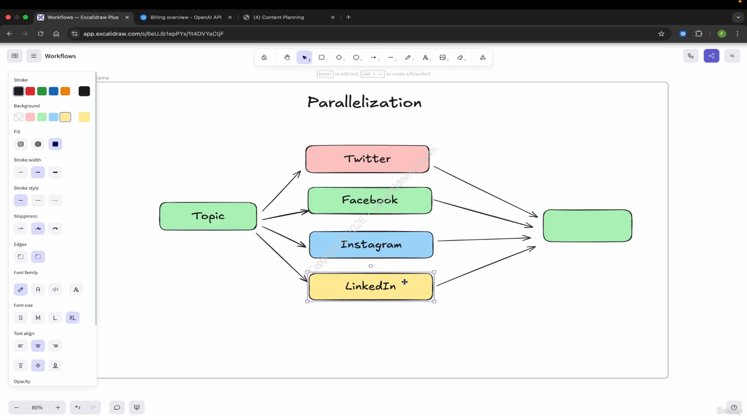Select the Diamond shape tool
747x420 pixels.
coord(339,57)
